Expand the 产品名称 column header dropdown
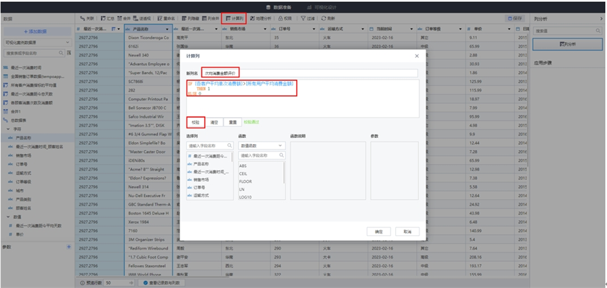Image resolution: width=607 pixels, height=288 pixels. click(x=167, y=30)
